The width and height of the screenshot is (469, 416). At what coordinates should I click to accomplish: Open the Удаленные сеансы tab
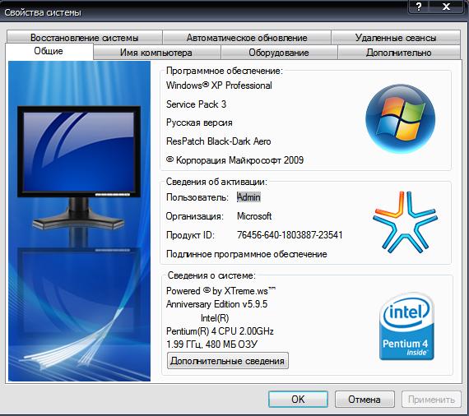tap(396, 38)
